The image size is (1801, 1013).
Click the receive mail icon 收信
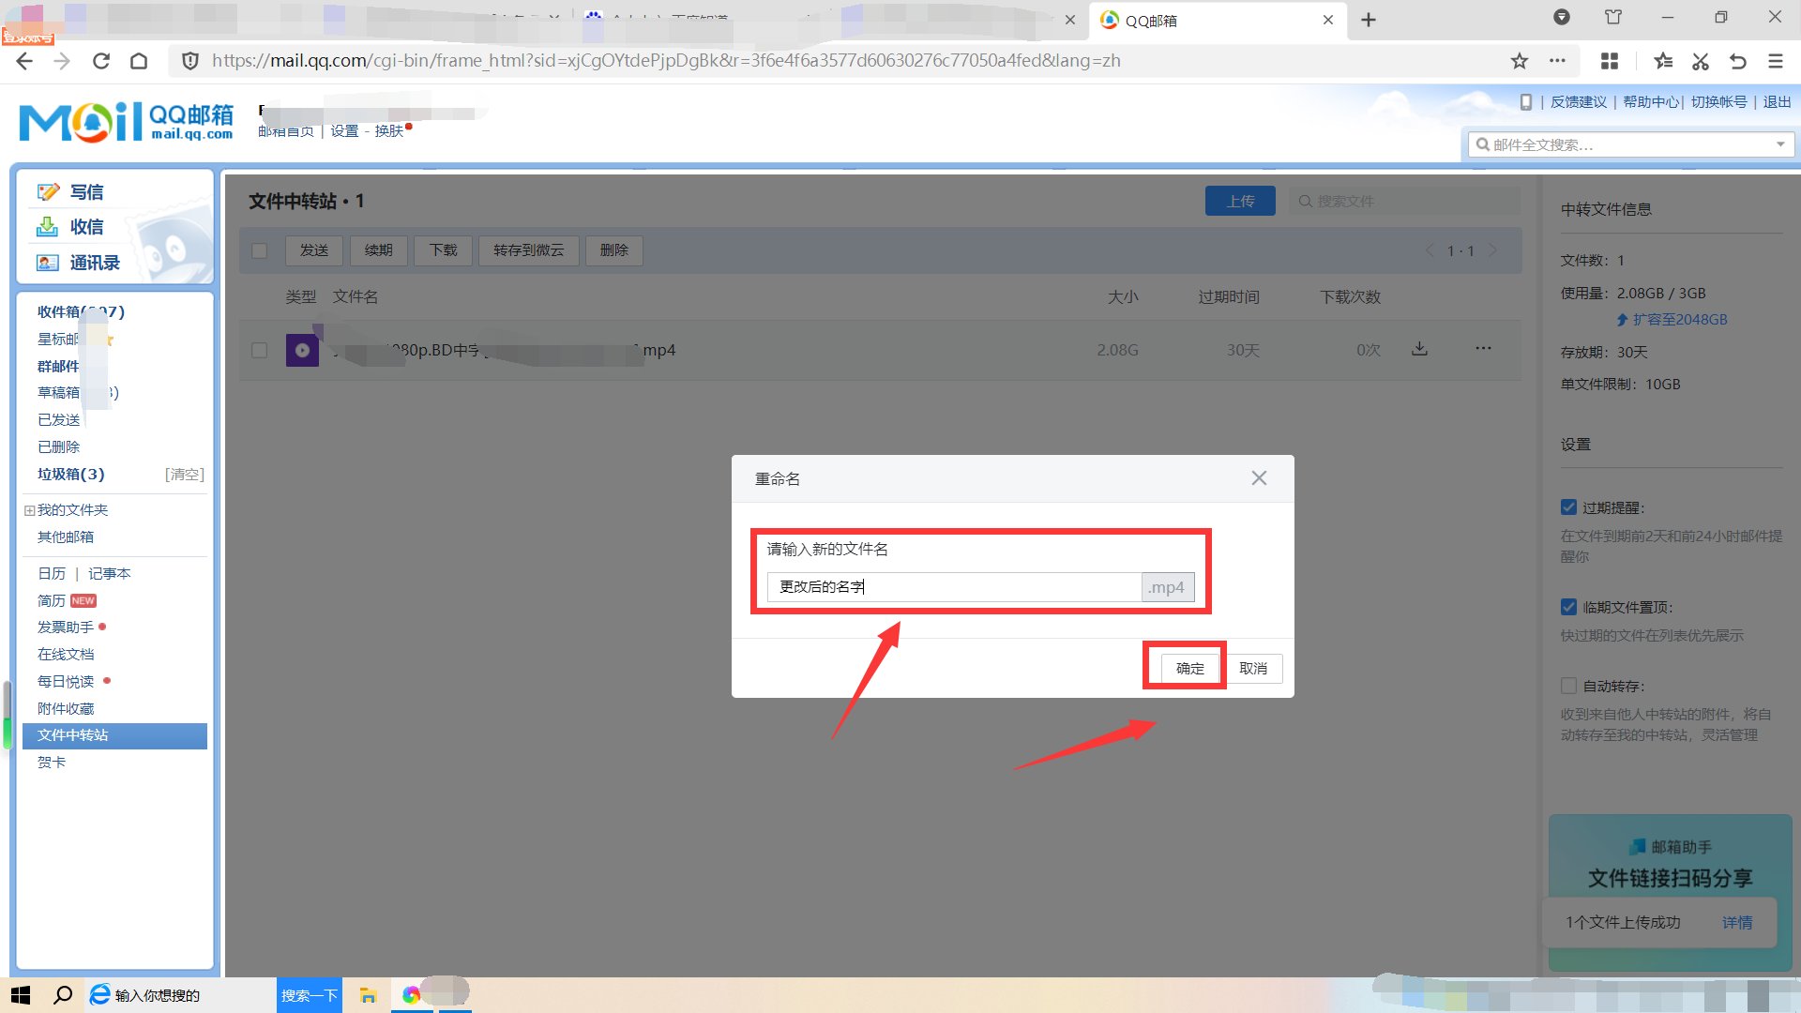(48, 227)
